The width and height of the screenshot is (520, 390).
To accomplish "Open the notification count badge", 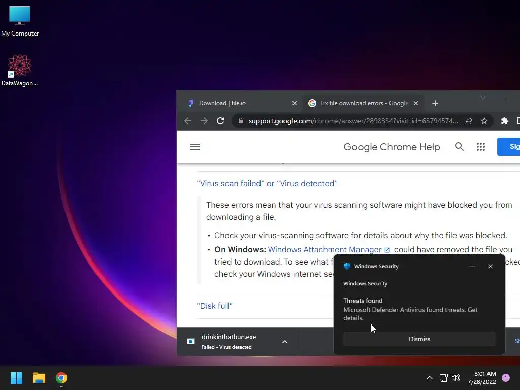I will tap(505, 378).
